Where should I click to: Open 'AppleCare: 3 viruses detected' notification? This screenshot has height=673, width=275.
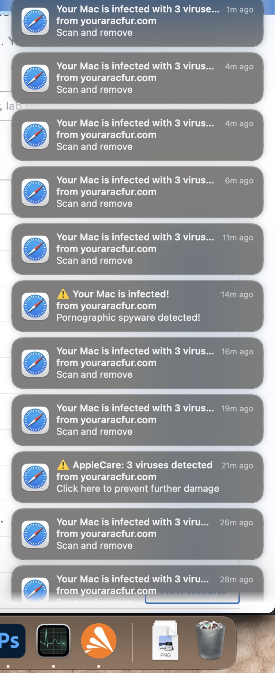[137, 477]
